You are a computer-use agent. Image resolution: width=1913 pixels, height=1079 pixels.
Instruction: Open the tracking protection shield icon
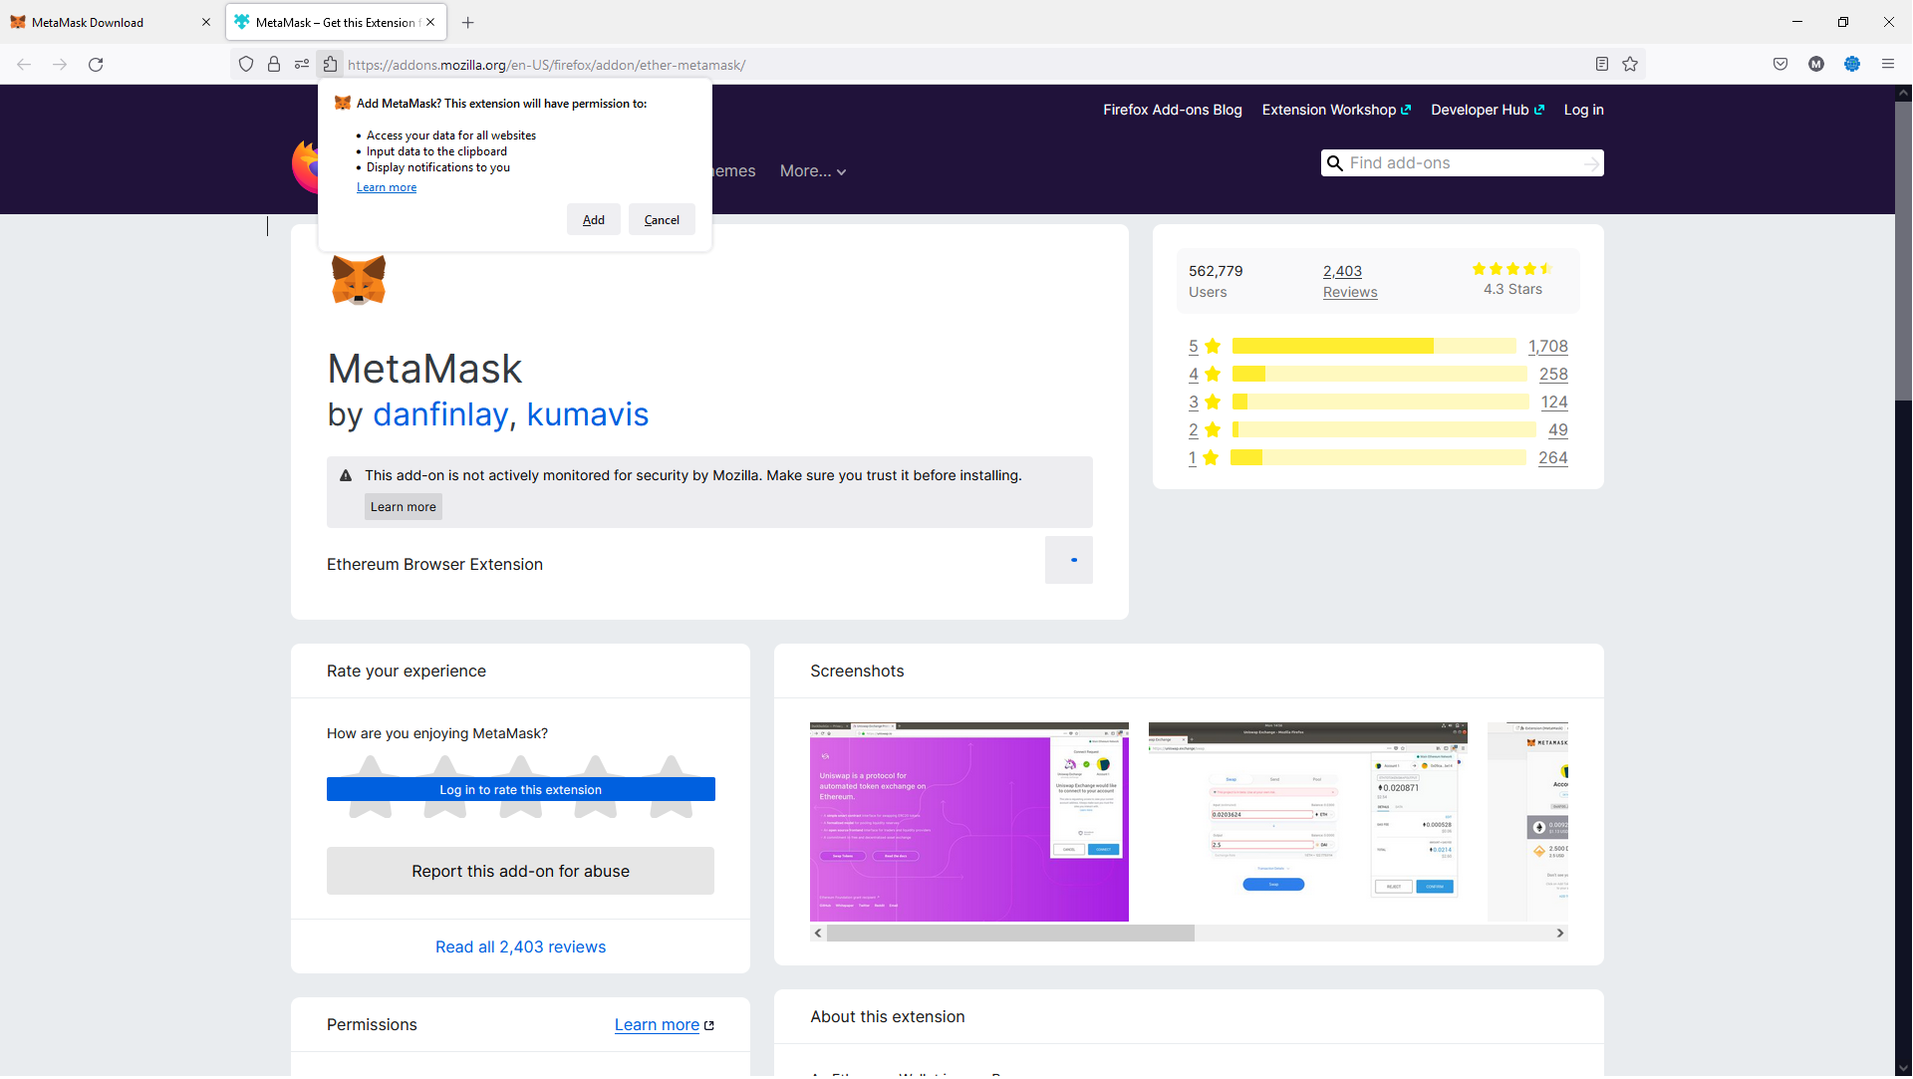246,65
